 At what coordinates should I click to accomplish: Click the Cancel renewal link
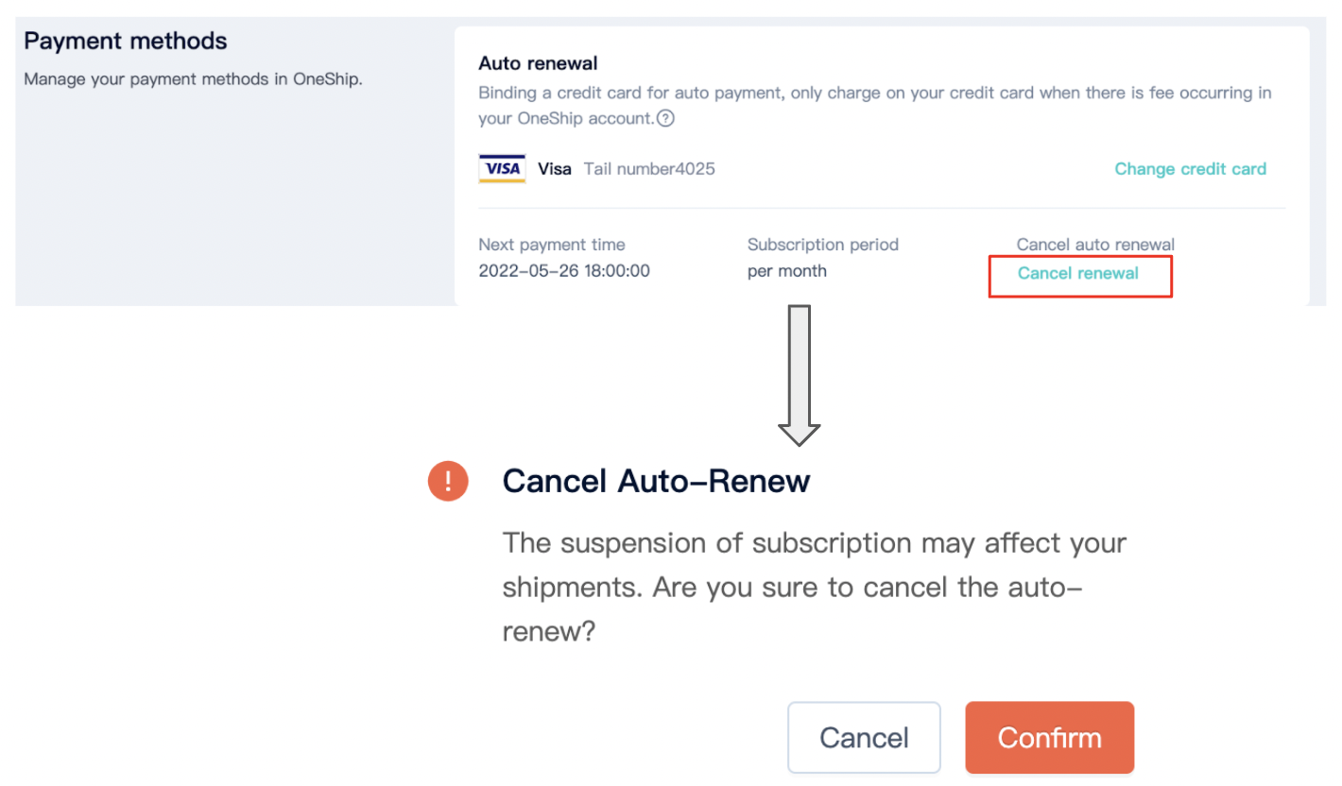point(1078,273)
